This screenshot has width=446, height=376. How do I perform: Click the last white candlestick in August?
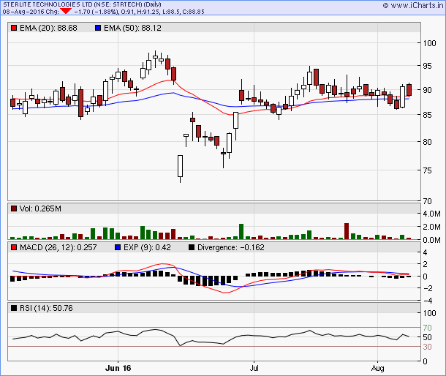point(402,97)
